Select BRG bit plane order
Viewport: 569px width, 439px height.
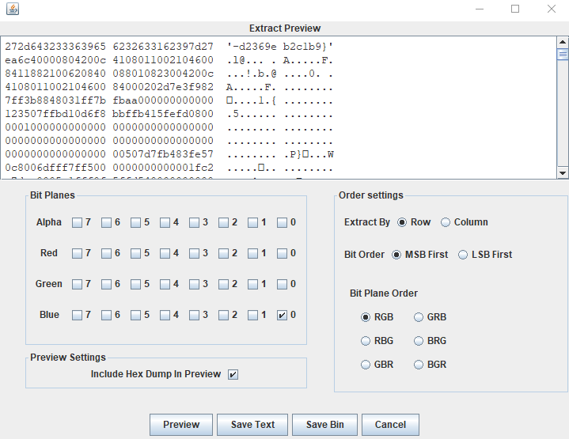pyautogui.click(x=419, y=341)
